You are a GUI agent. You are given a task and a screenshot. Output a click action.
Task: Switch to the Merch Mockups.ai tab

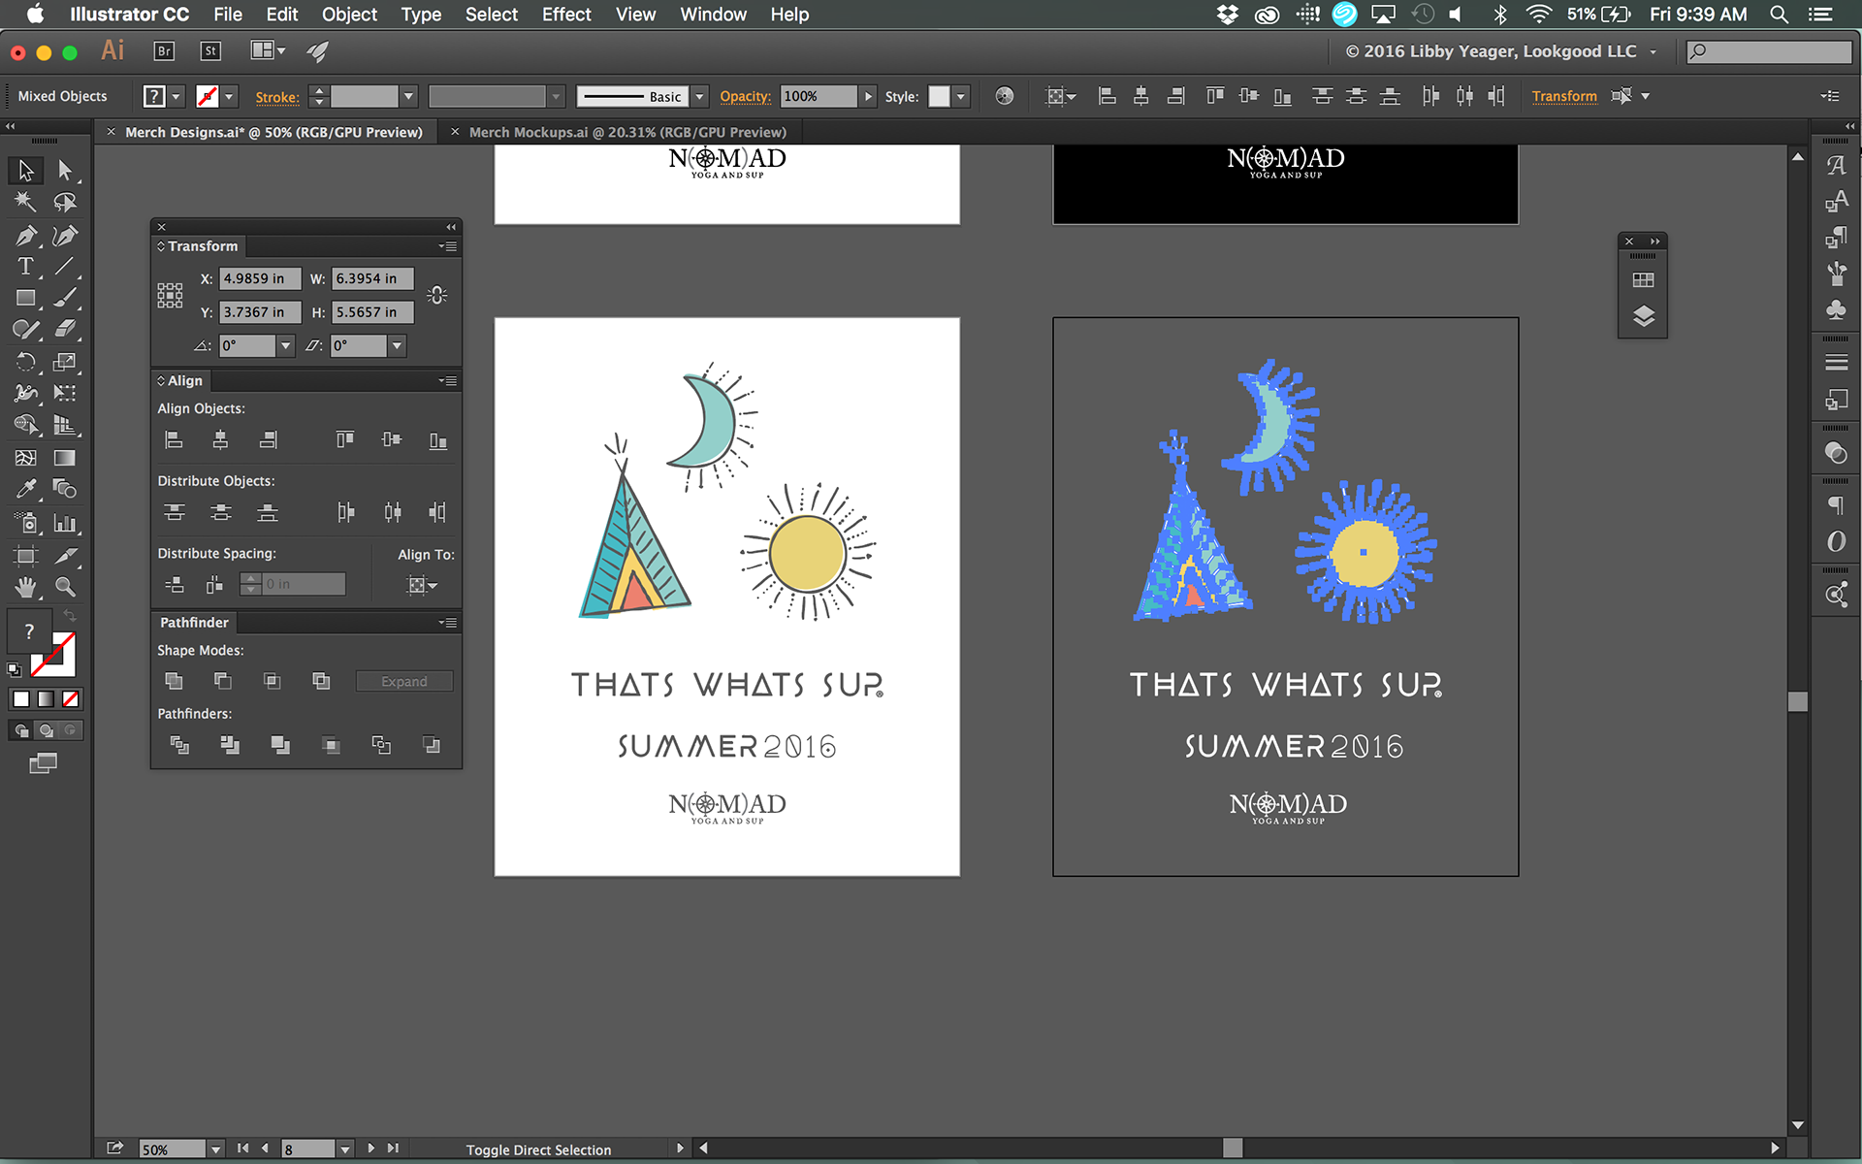(x=626, y=132)
